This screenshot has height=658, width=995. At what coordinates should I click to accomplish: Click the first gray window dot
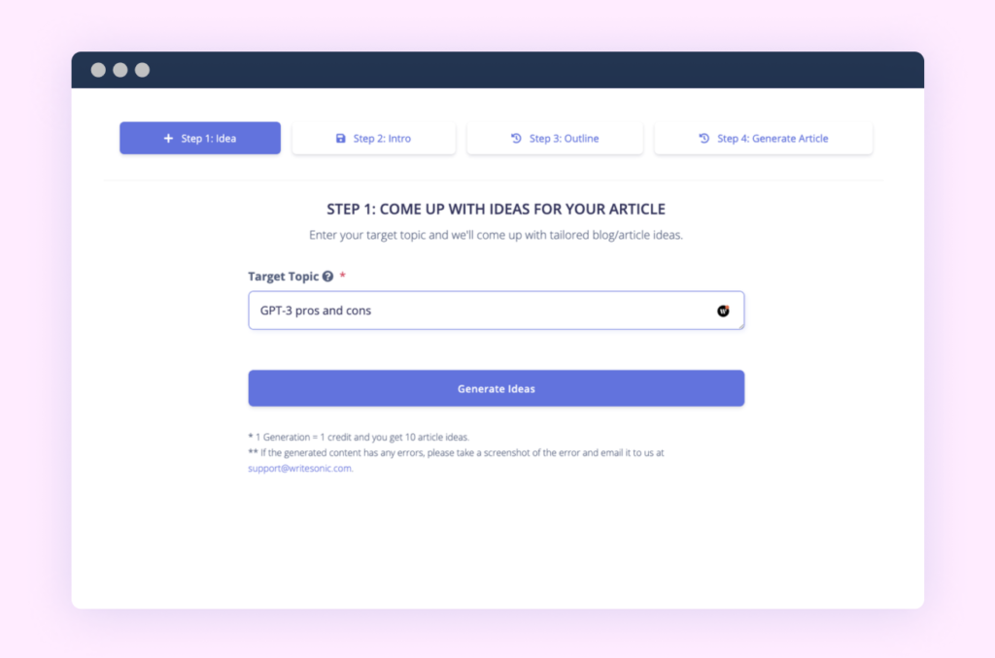98,70
